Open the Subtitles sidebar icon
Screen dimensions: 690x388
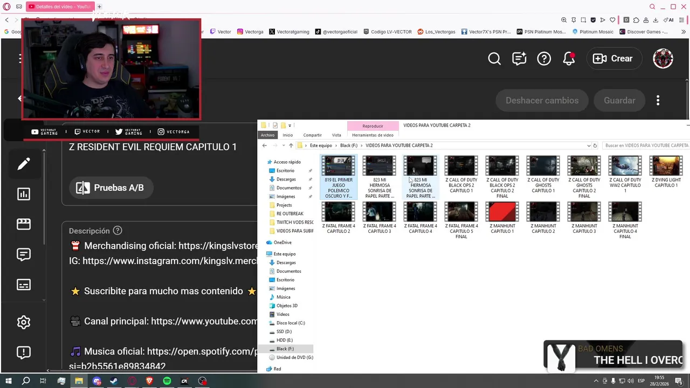pos(24,285)
